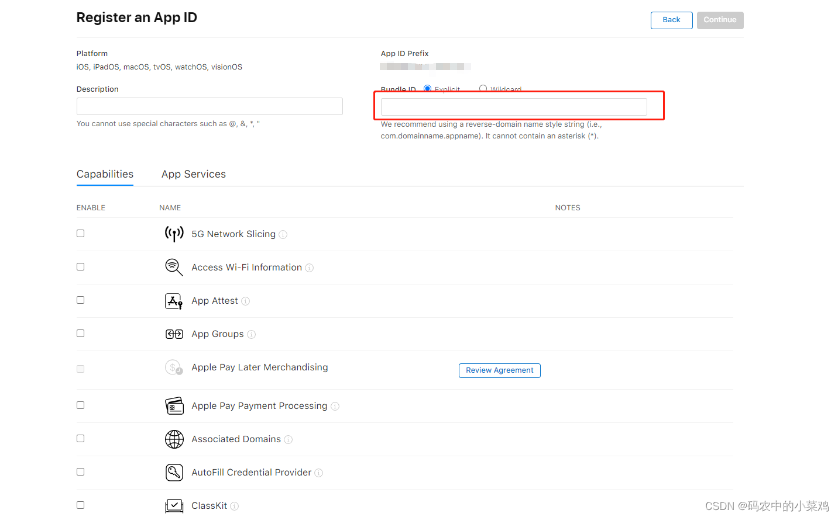Image resolution: width=838 pixels, height=517 pixels.
Task: Click the Associated Domains globe icon
Action: [x=174, y=439]
